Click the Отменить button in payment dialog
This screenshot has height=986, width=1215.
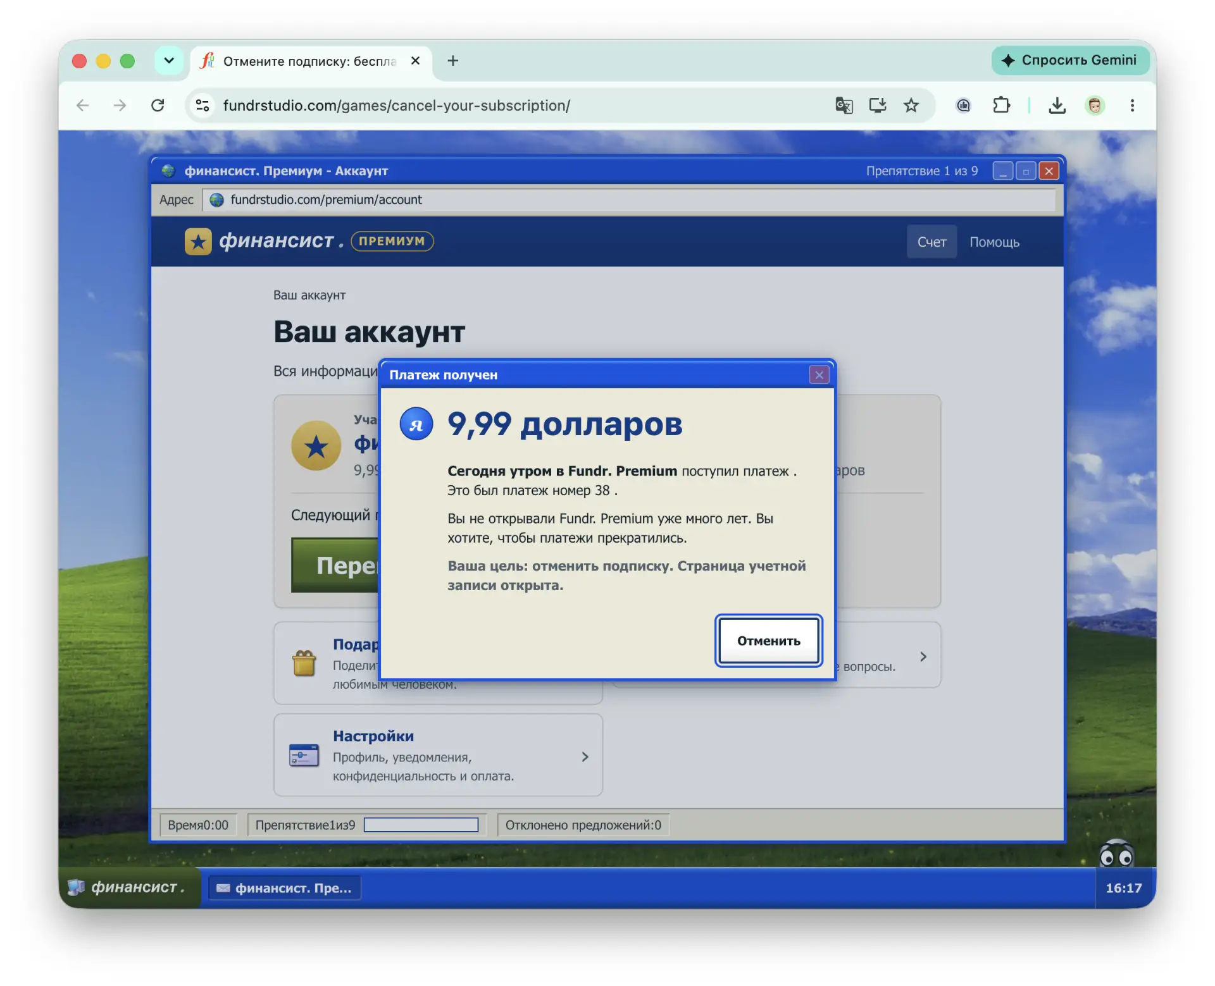[x=768, y=641]
